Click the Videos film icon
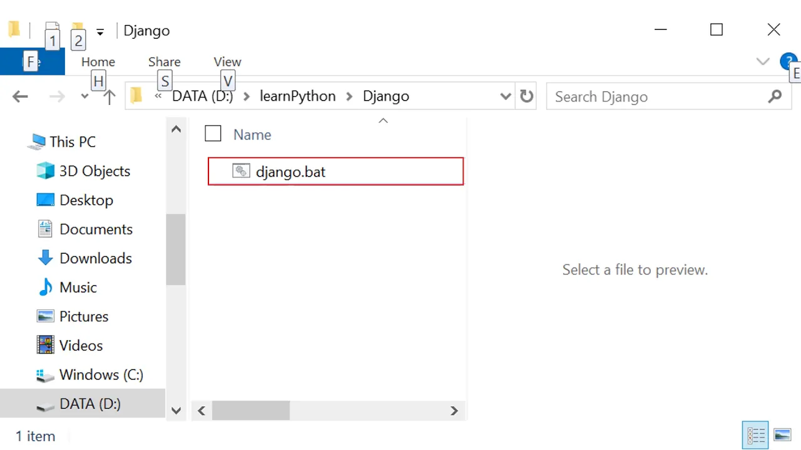Image resolution: width=801 pixels, height=450 pixels. pyautogui.click(x=45, y=345)
